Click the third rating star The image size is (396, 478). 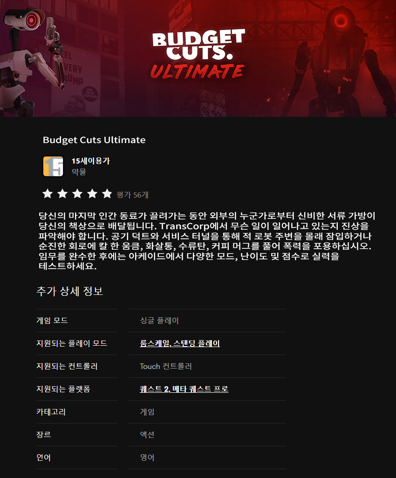[77, 194]
